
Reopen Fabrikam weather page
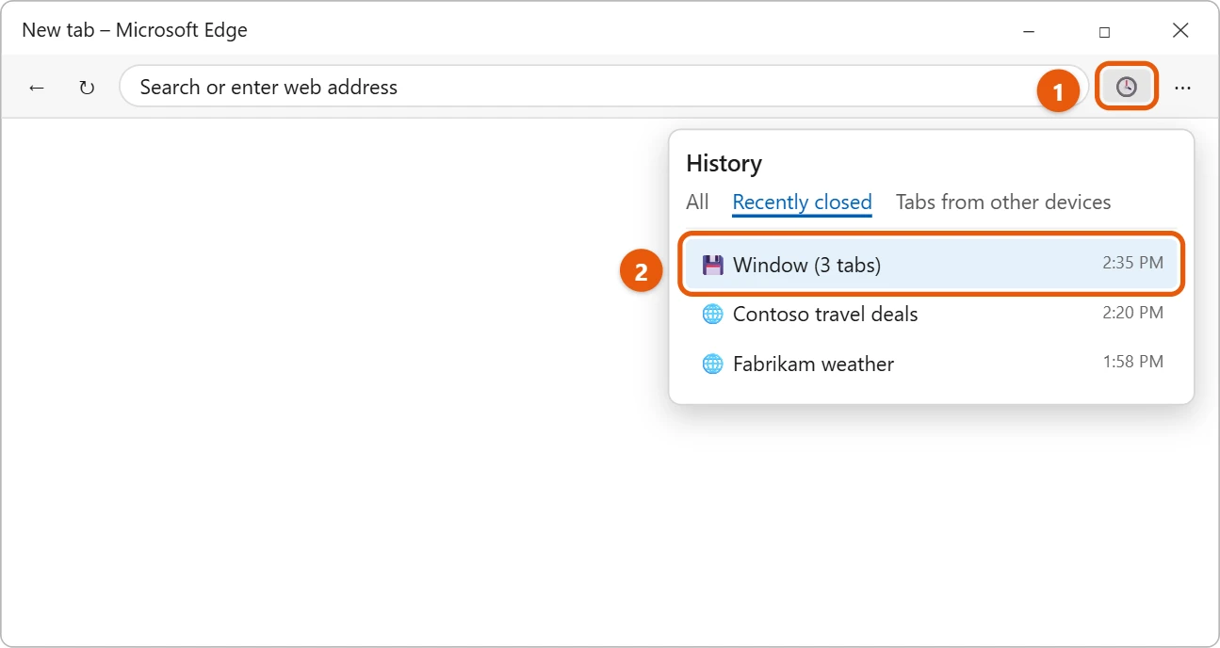click(x=931, y=364)
